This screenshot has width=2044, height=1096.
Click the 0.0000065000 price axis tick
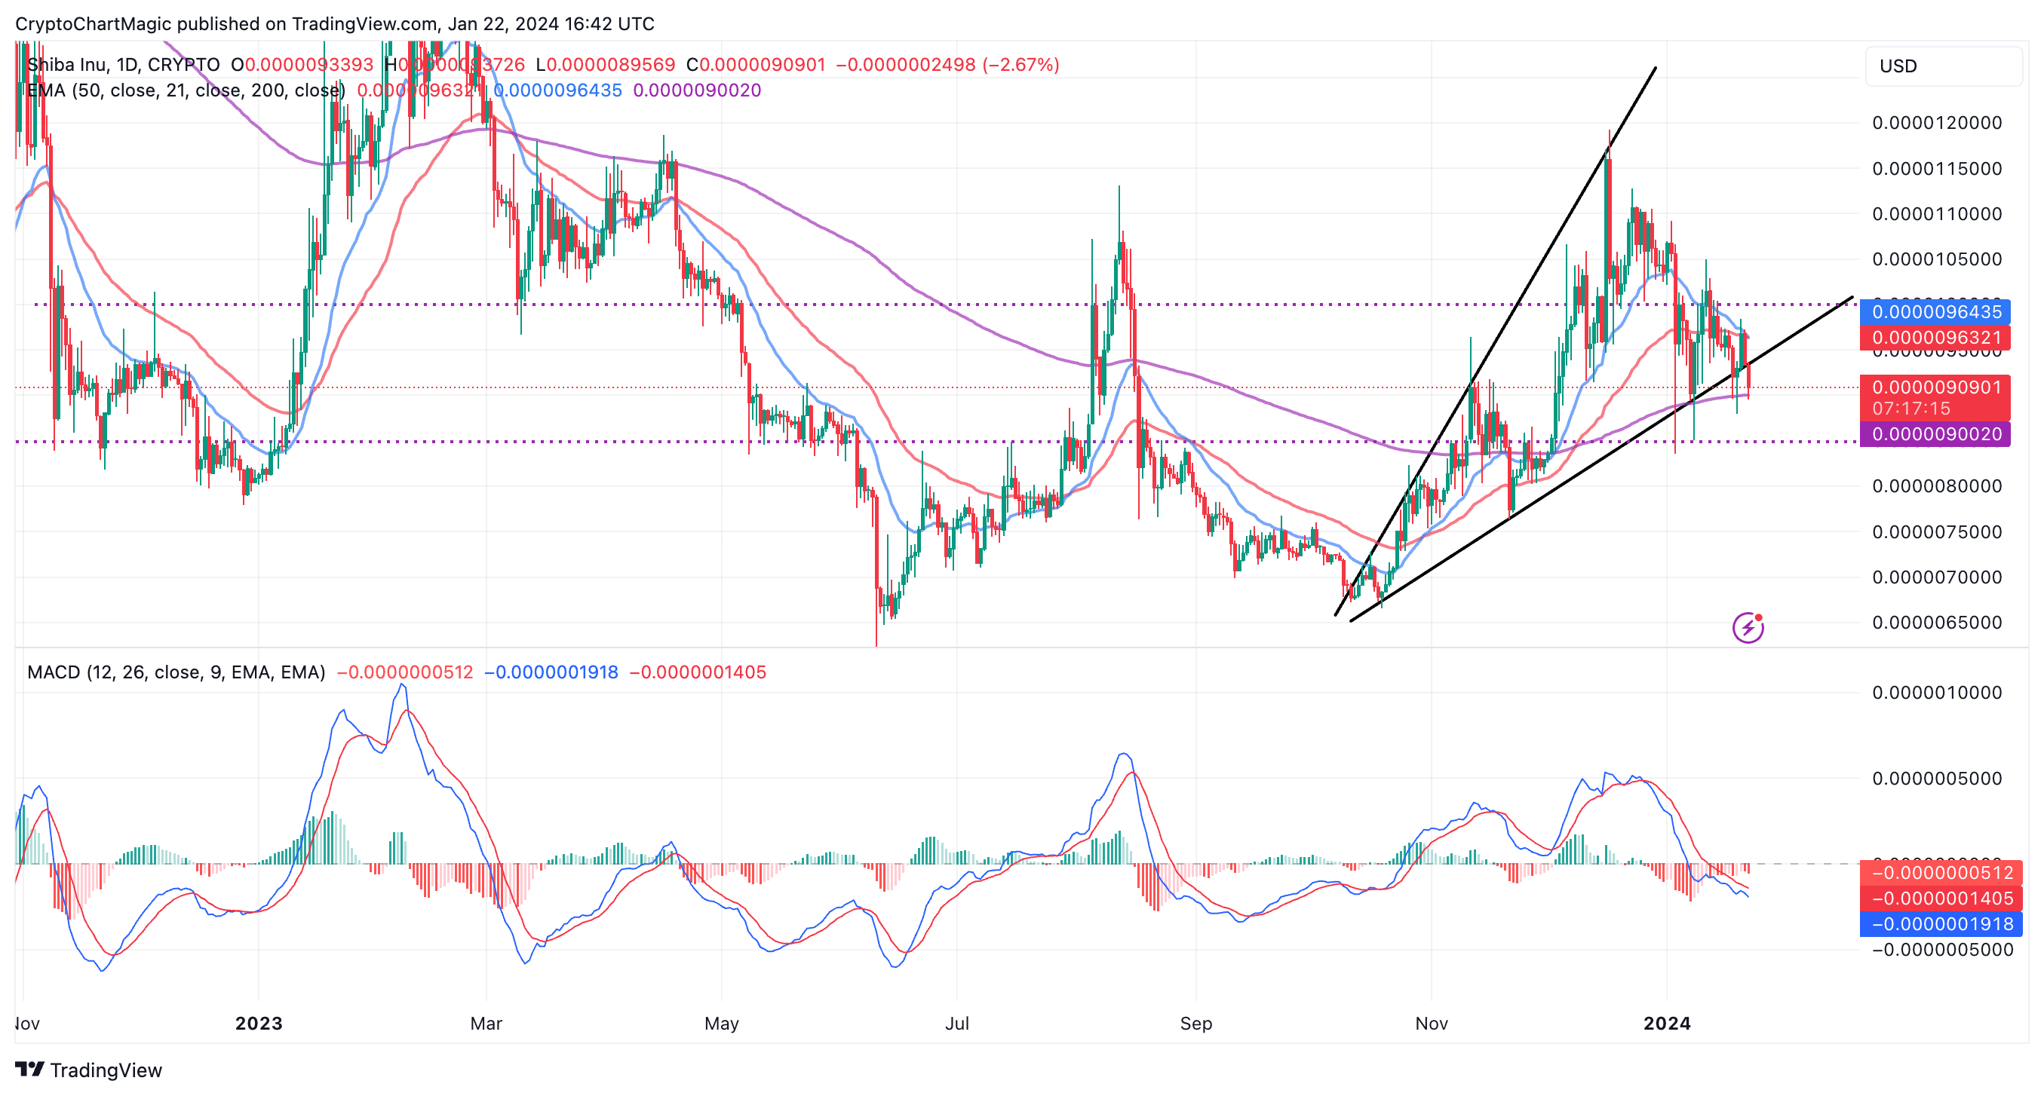click(1937, 623)
